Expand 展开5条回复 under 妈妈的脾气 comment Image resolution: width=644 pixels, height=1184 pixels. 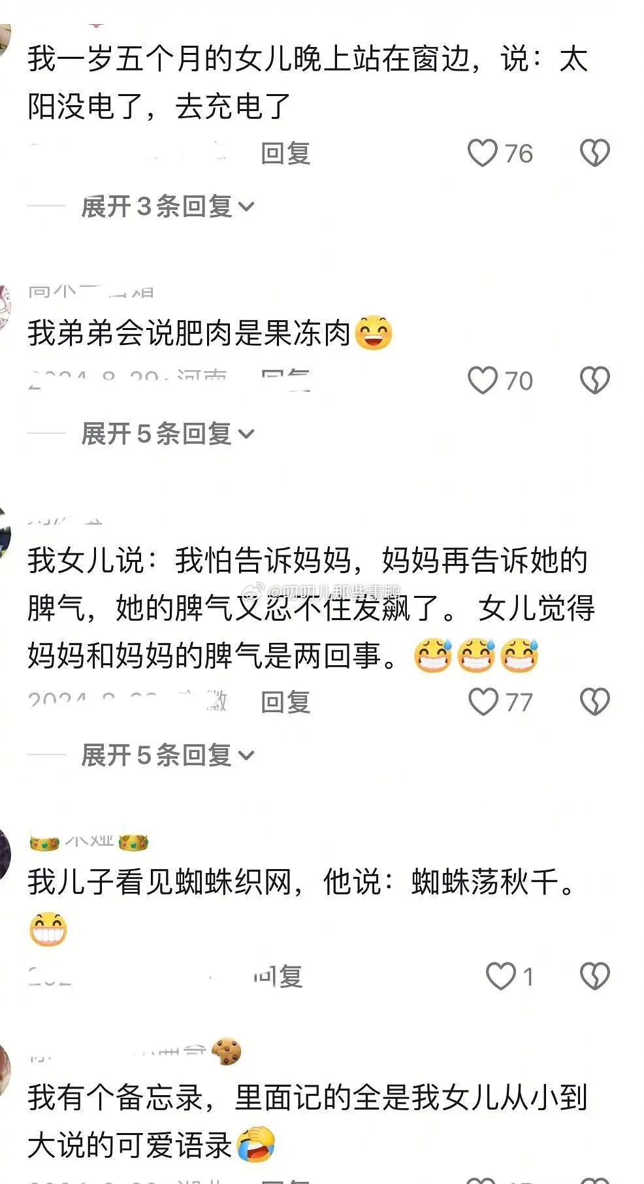click(x=168, y=755)
